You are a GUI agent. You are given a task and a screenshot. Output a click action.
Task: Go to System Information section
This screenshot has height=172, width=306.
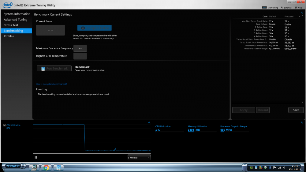pos(17,14)
